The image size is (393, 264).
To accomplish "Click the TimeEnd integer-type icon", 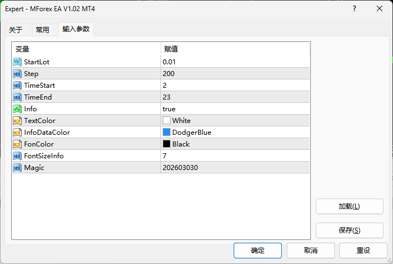I will coord(17,97).
